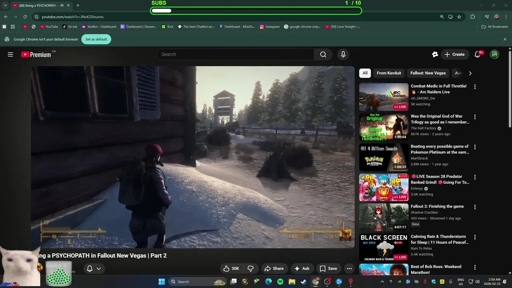Select the From Kevduit chip
The height and width of the screenshot is (288, 512).
point(389,73)
